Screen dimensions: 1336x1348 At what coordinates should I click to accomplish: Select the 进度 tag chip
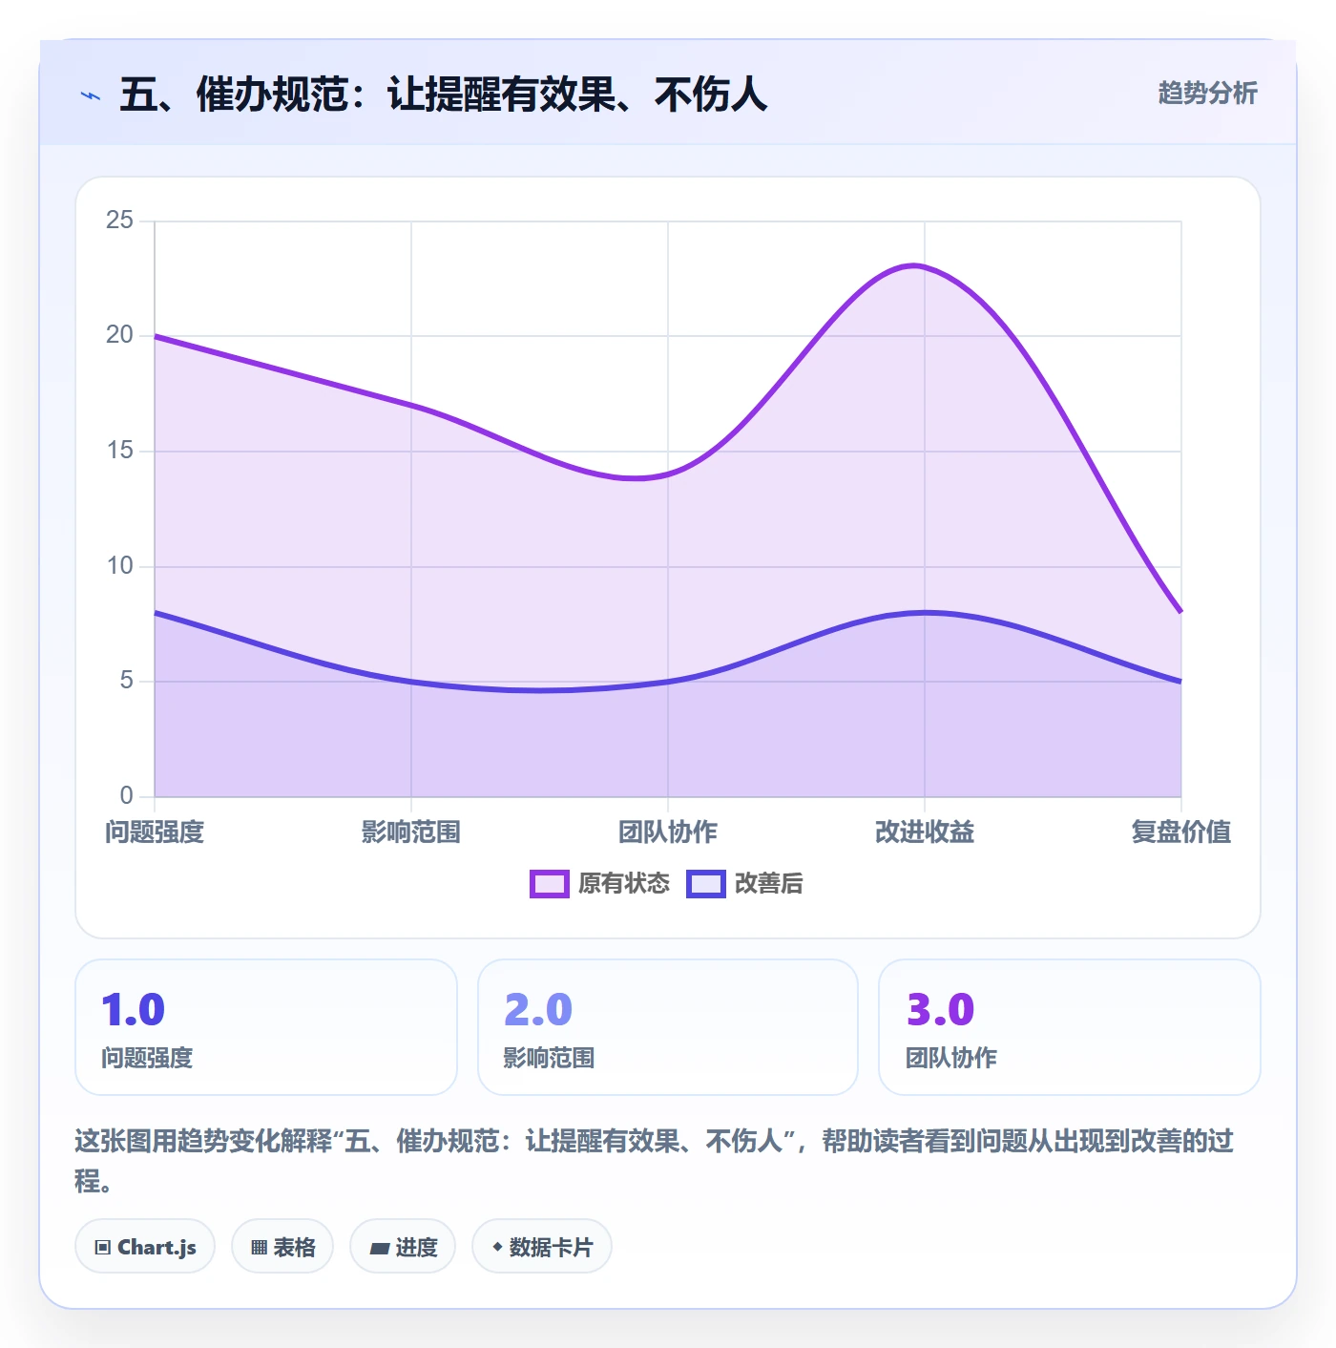point(403,1247)
